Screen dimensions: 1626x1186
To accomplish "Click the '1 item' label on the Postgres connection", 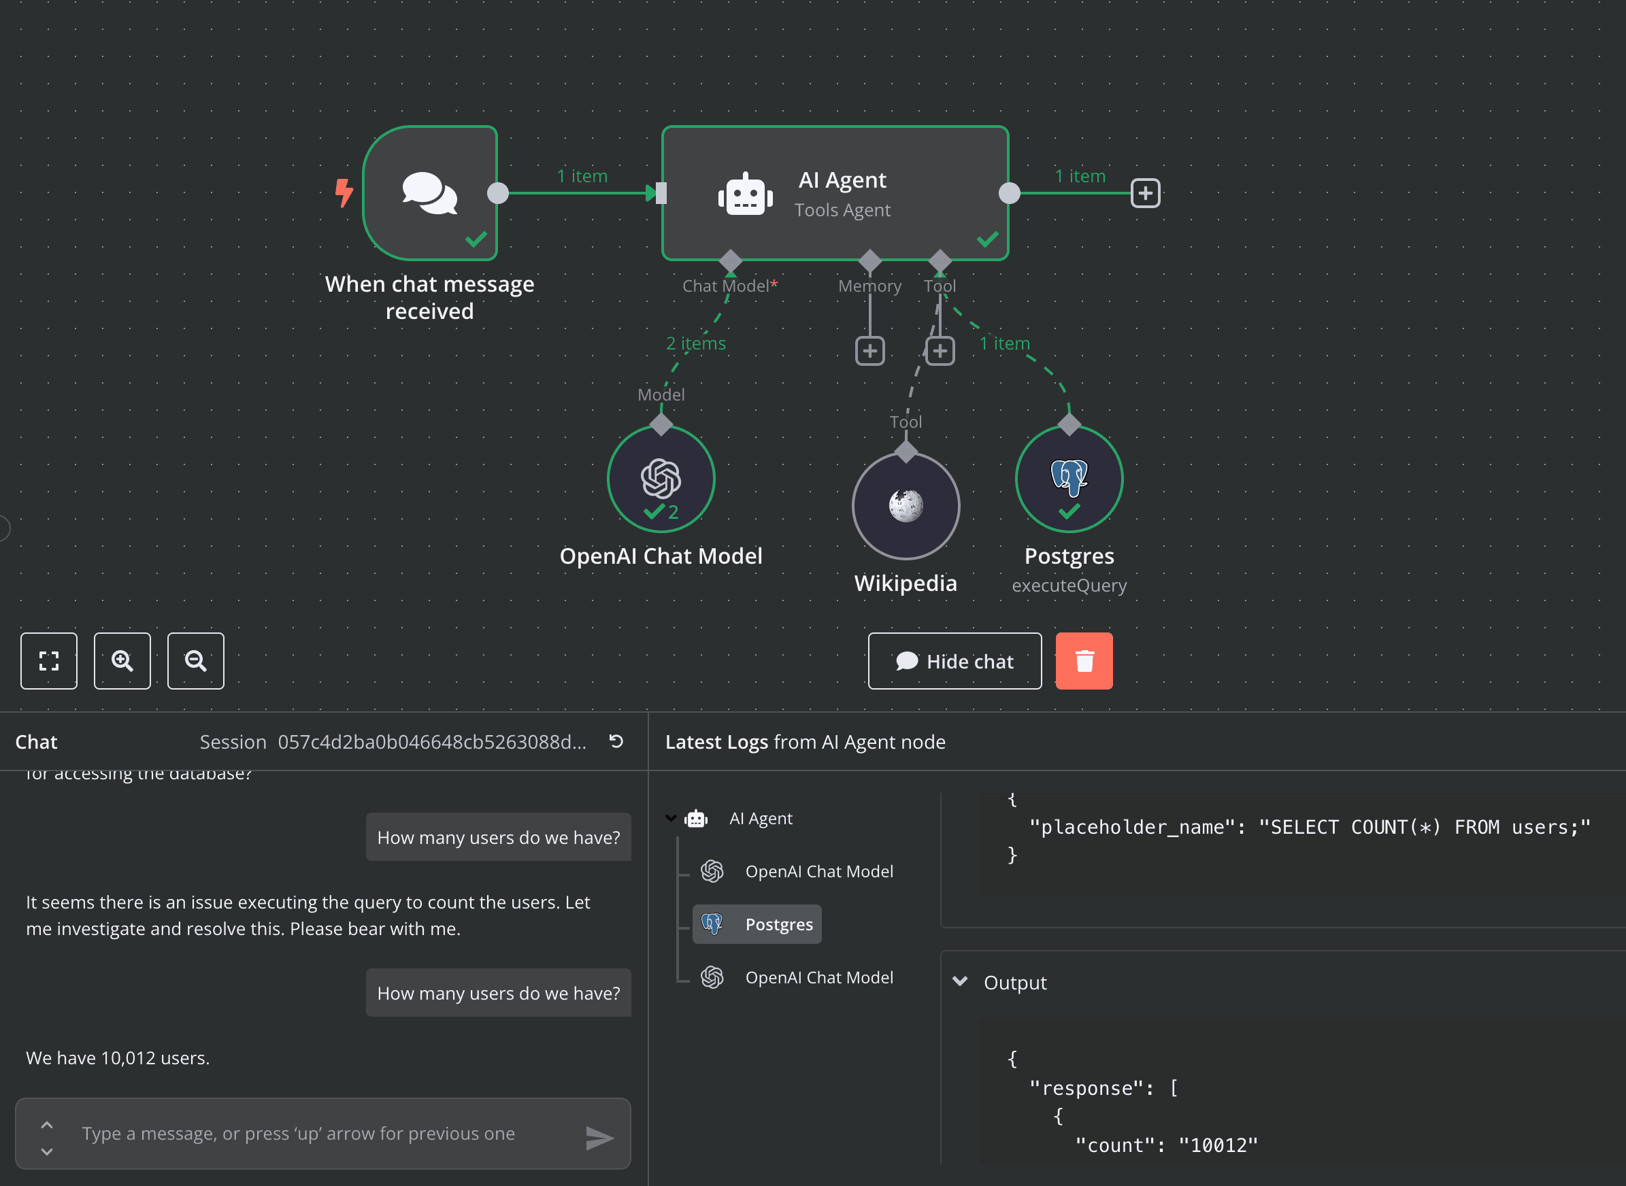I will pyautogui.click(x=1004, y=343).
